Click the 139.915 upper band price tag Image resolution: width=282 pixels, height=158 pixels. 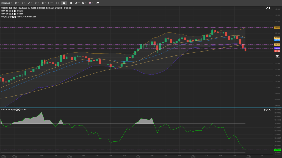pos(277,28)
